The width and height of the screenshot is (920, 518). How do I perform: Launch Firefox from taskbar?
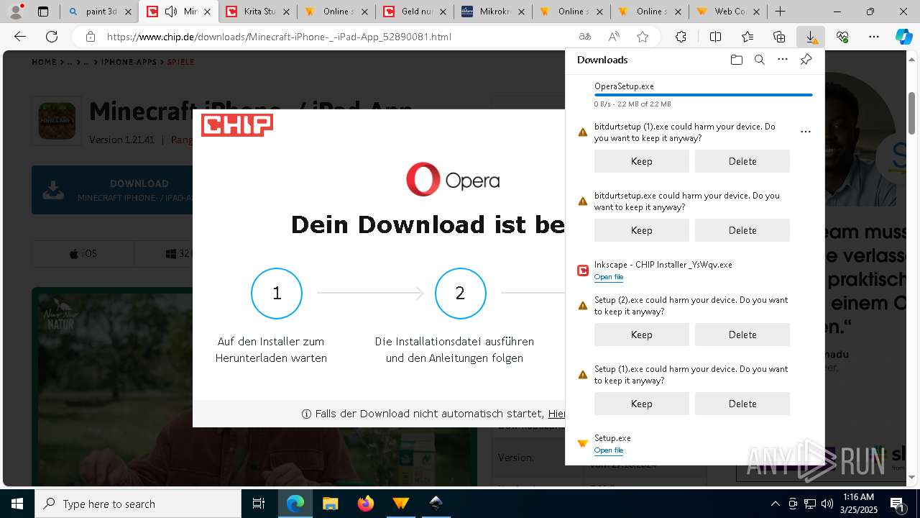tap(365, 504)
